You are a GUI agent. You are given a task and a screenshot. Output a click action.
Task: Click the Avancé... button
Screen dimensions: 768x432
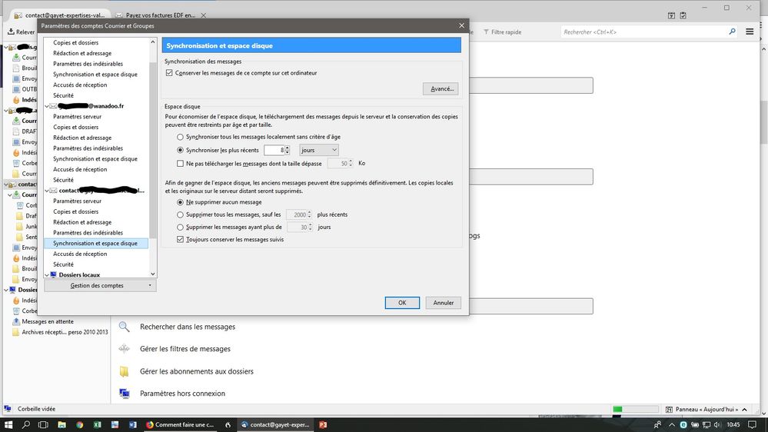pos(441,88)
